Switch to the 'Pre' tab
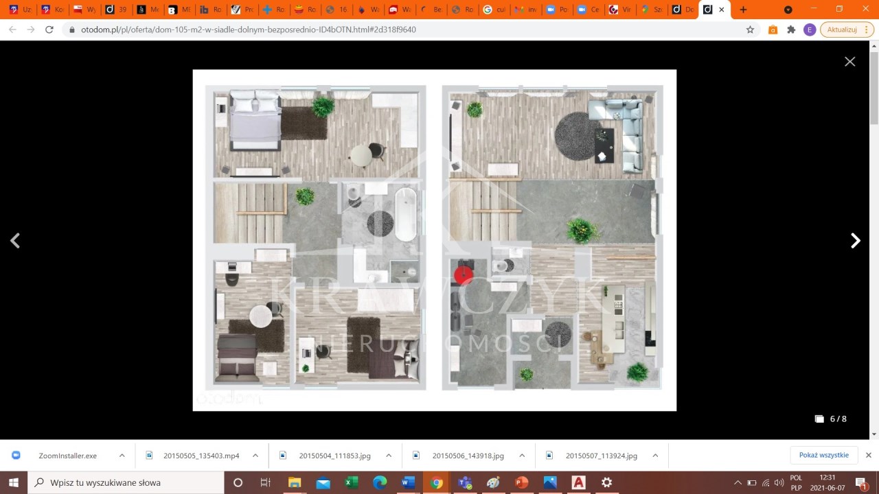Image resolution: width=879 pixels, height=494 pixels. [x=243, y=10]
